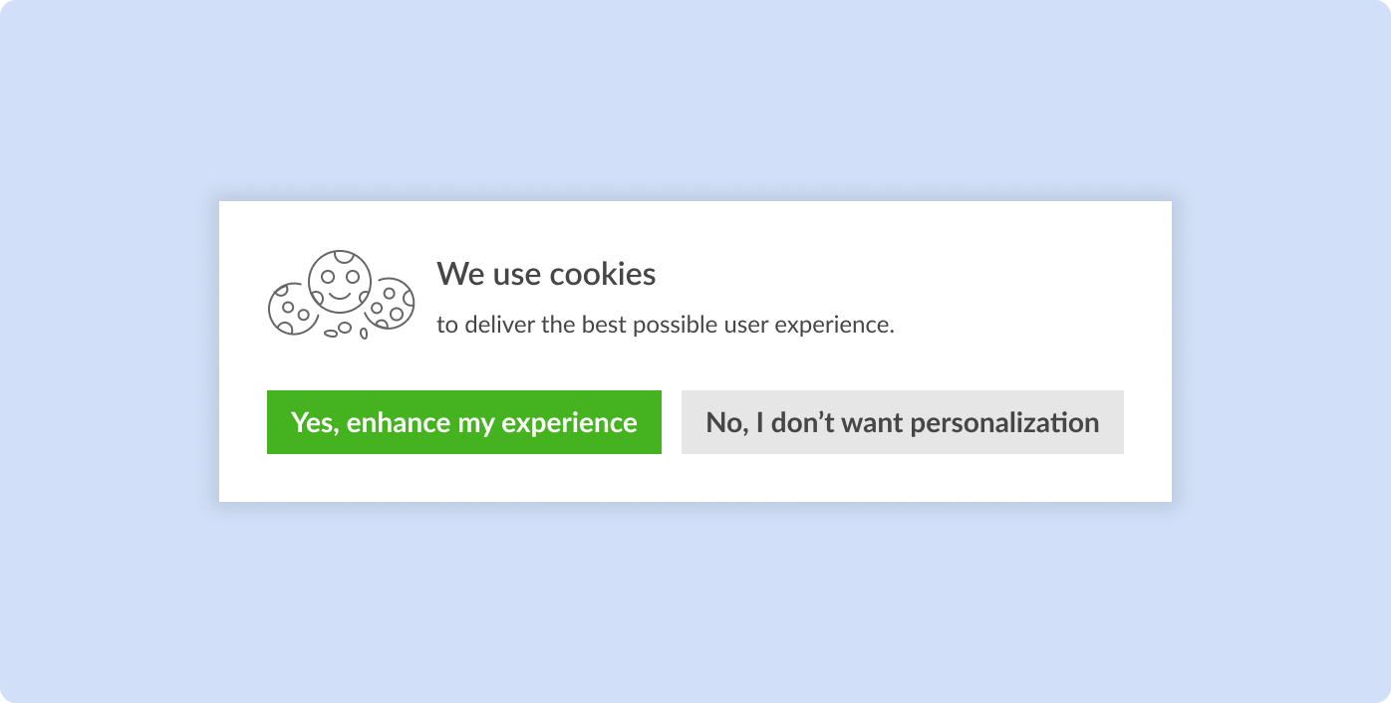1391x703 pixels.
Task: Click the user experience description text
Action: tap(667, 324)
